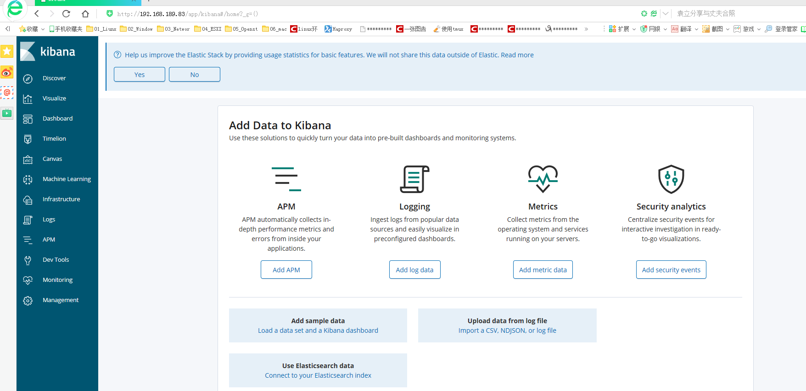This screenshot has height=391, width=806.
Task: Expand the 翻译 translate dropdown
Action: [x=696, y=29]
